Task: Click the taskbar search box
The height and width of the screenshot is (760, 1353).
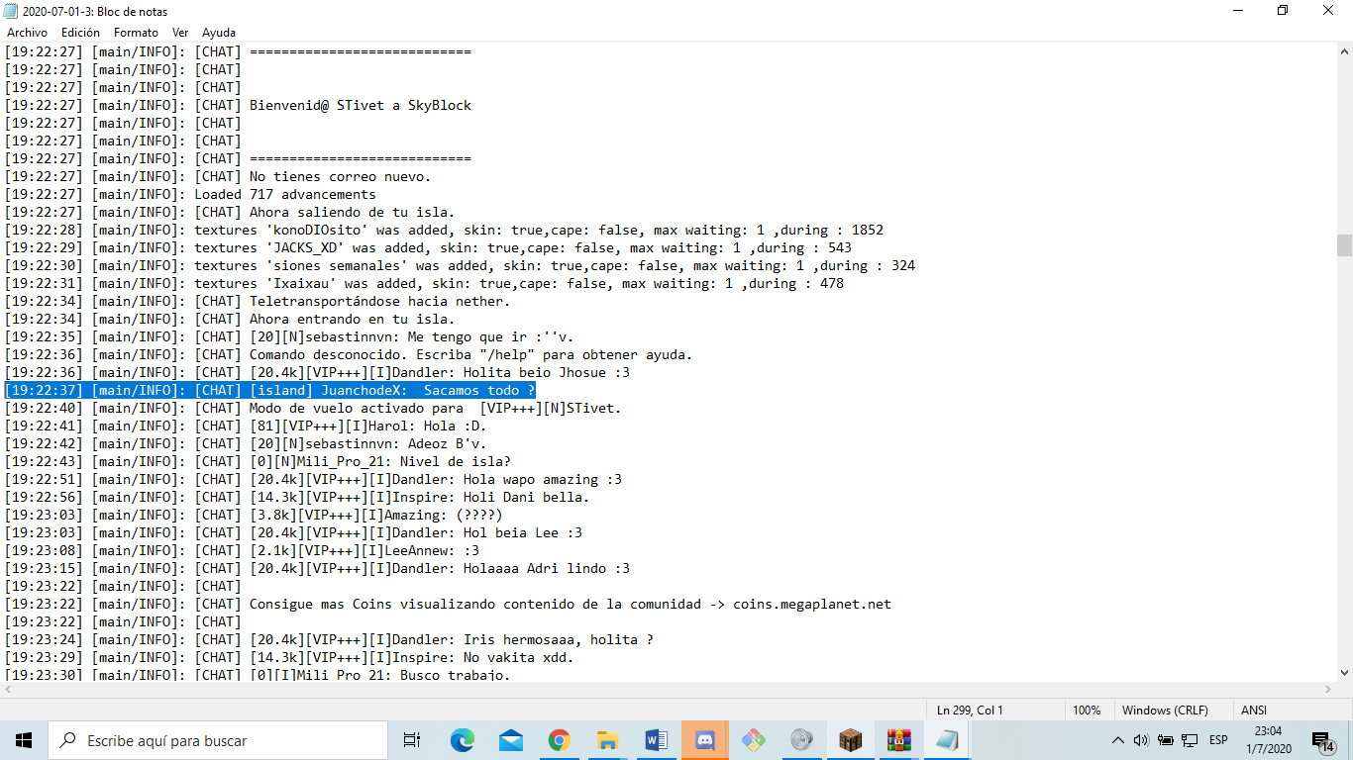Action: click(218, 740)
